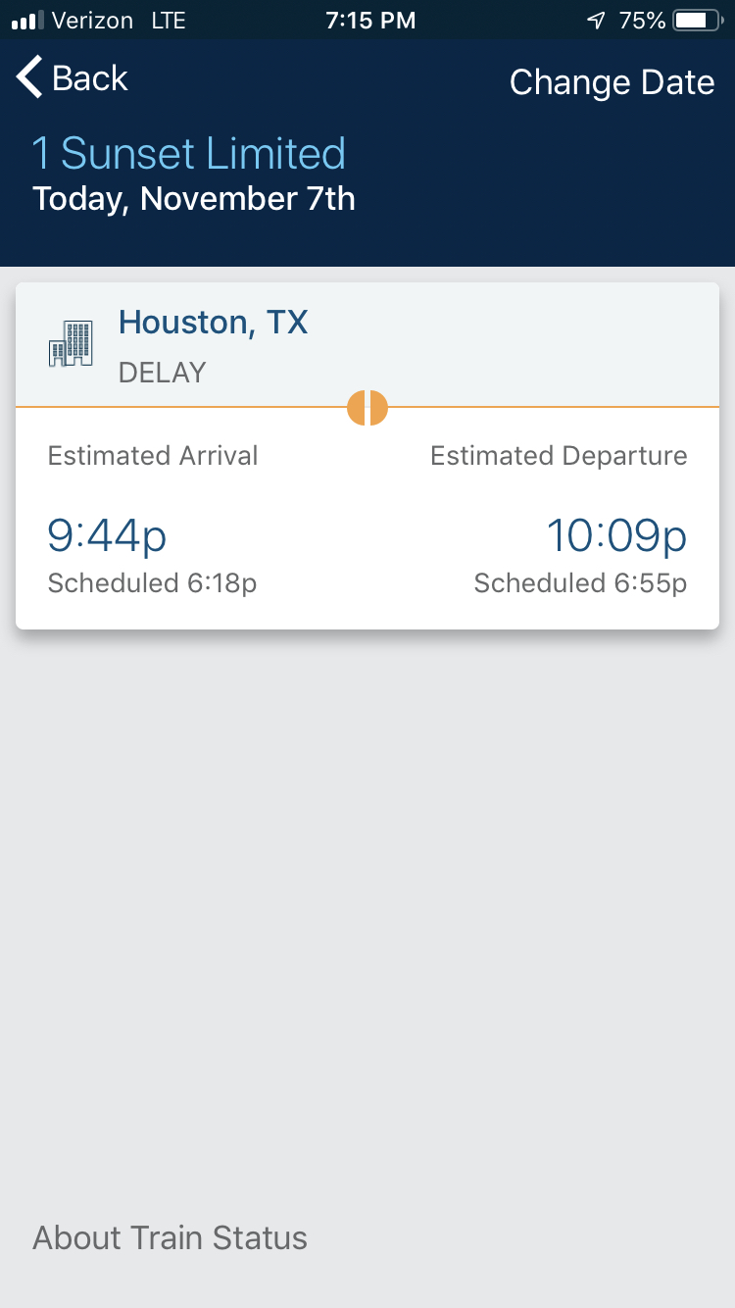Tap the Back chevron arrow
The height and width of the screenshot is (1308, 735).
tap(29, 77)
